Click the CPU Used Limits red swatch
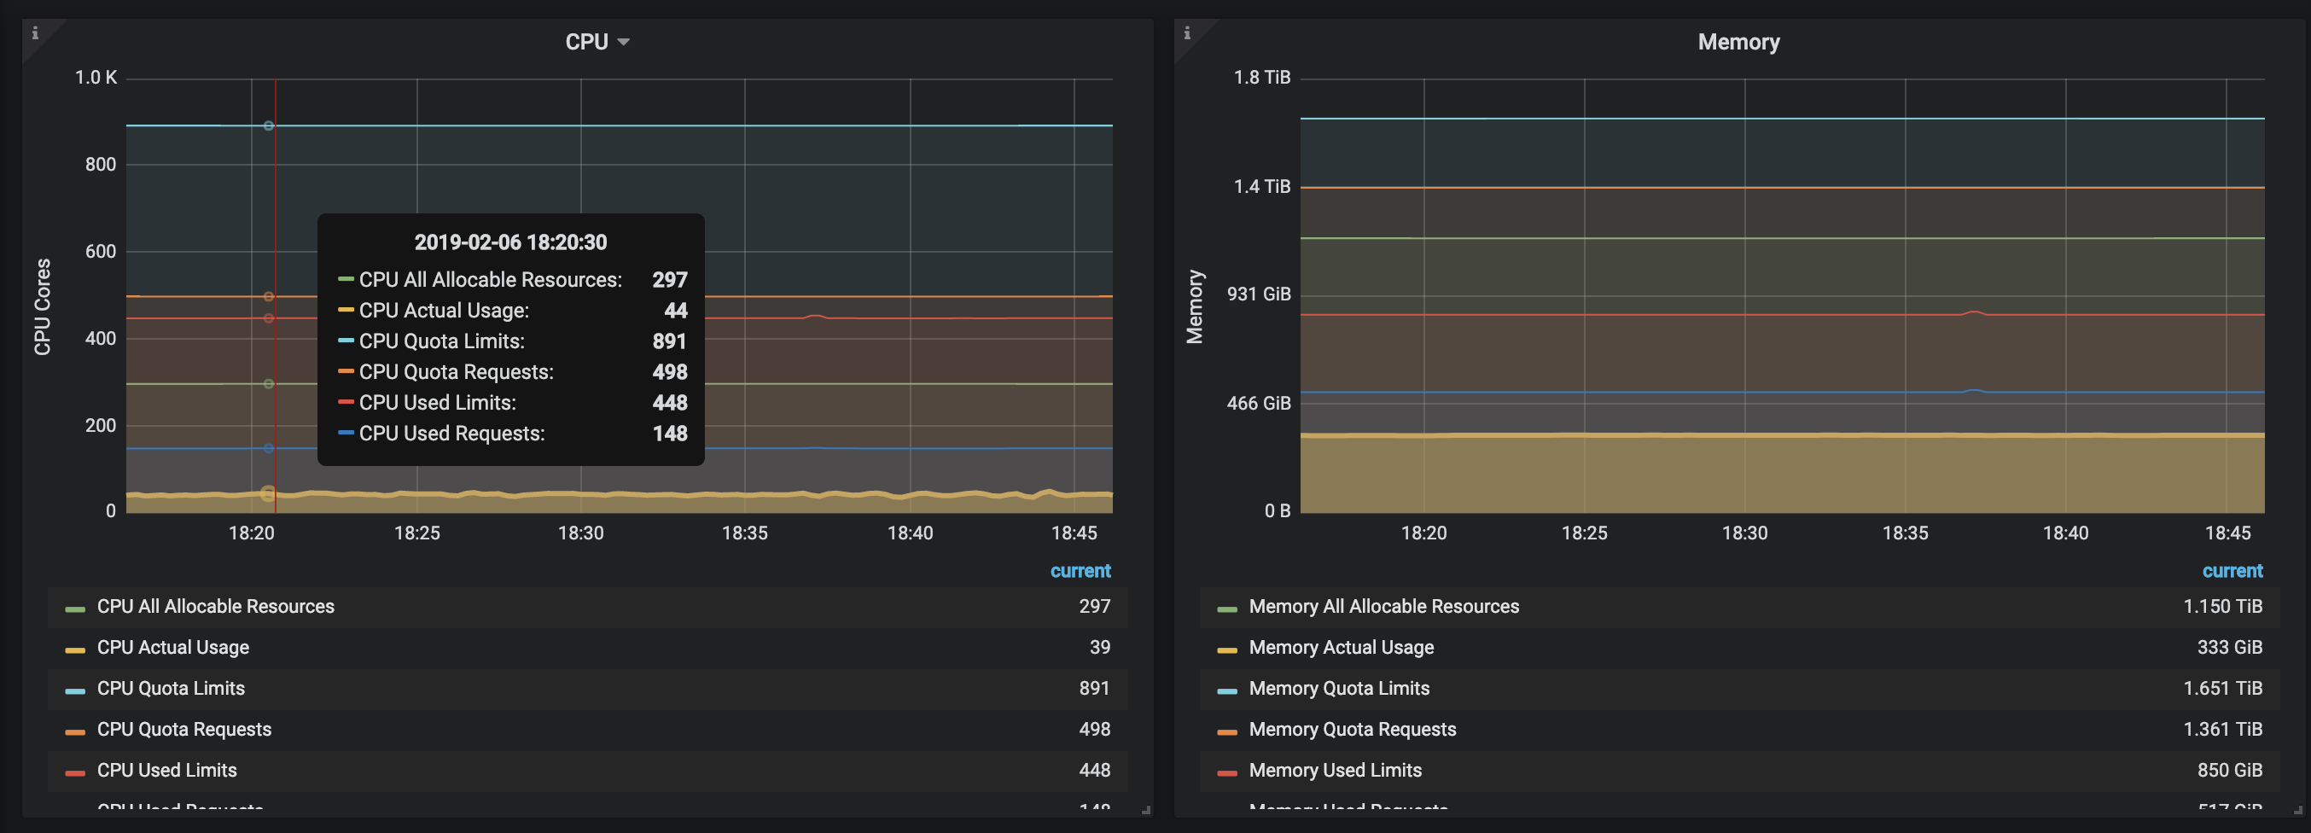Screen dimensions: 2311x833 (x=75, y=772)
